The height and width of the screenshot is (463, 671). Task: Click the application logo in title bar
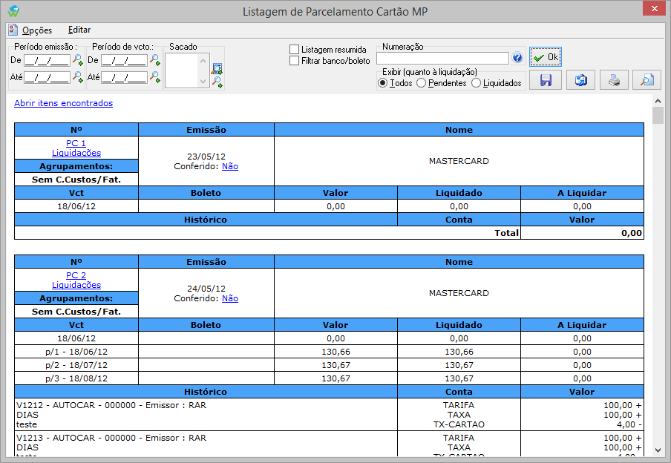pyautogui.click(x=13, y=10)
